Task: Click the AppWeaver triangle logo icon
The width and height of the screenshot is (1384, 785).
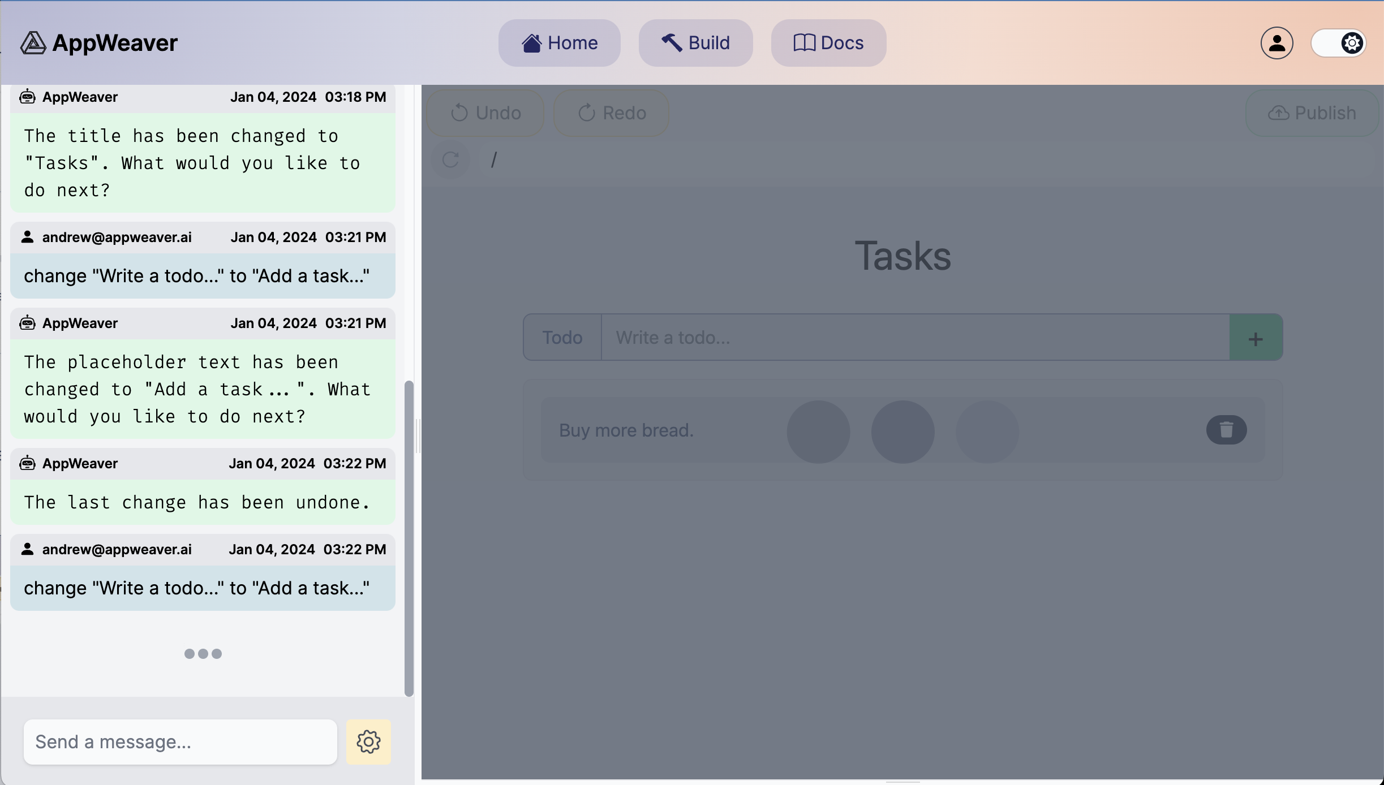Action: click(x=33, y=43)
